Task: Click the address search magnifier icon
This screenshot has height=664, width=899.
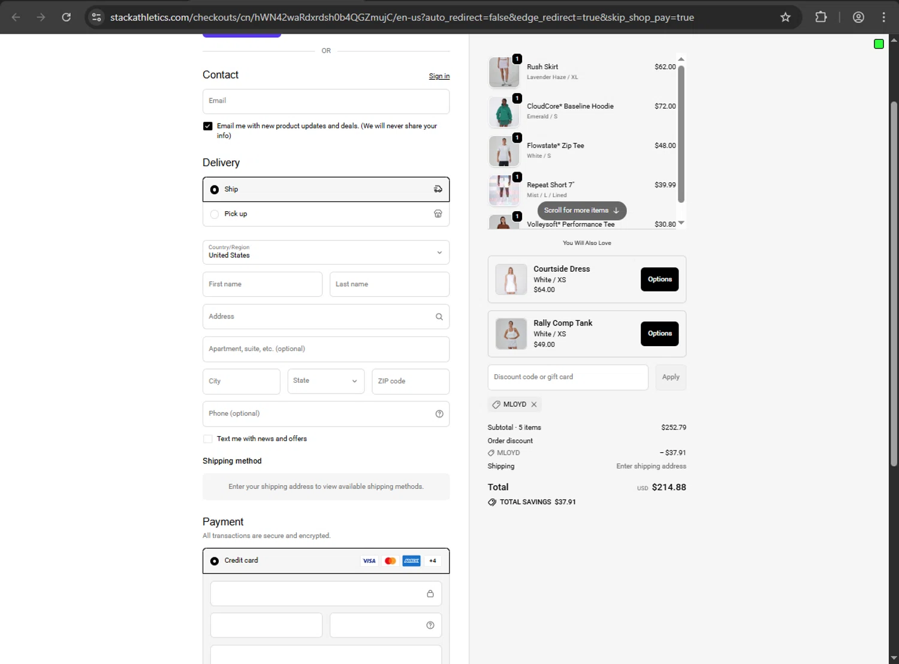Action: tap(439, 317)
